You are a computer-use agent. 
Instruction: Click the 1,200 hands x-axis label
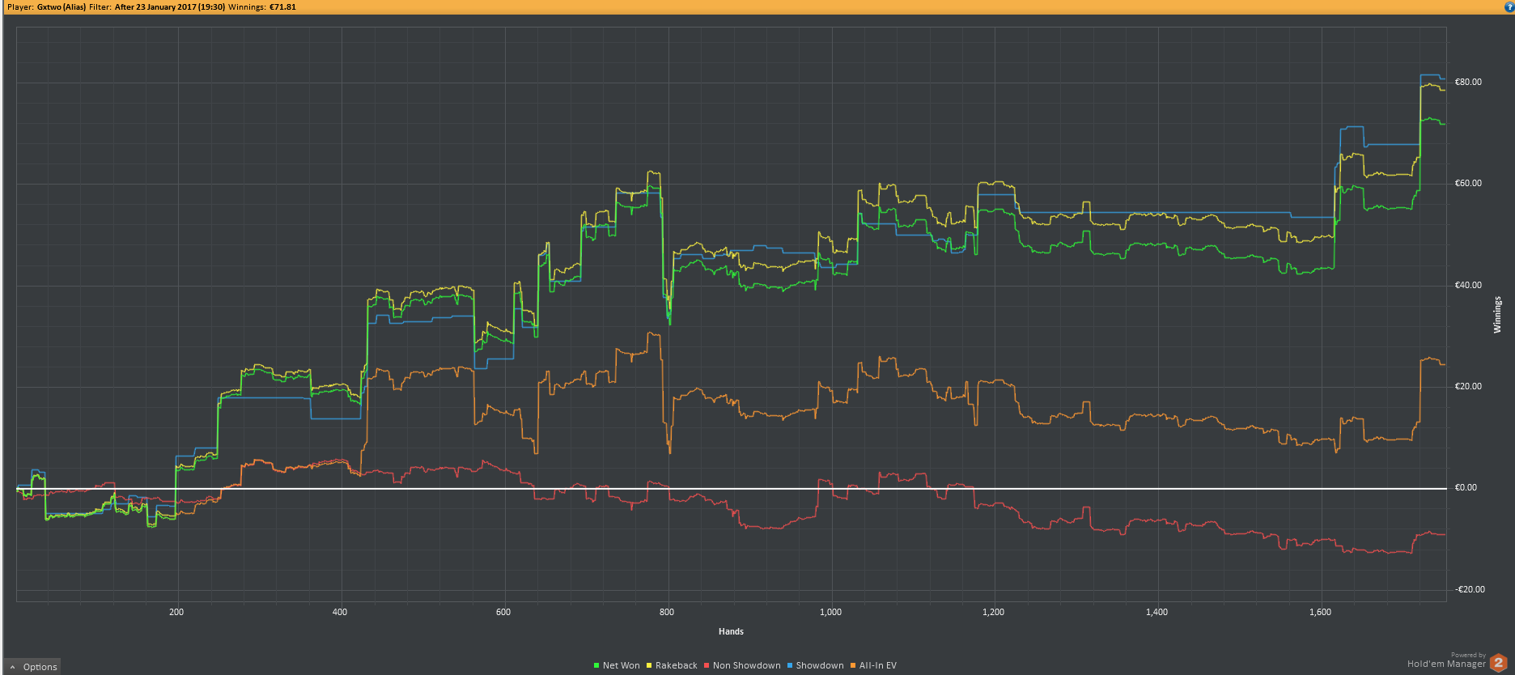994,613
